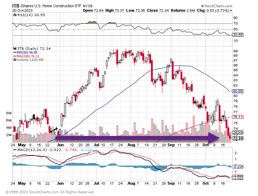
Task: Click the 4M volume axis label
Action: (9, 128)
